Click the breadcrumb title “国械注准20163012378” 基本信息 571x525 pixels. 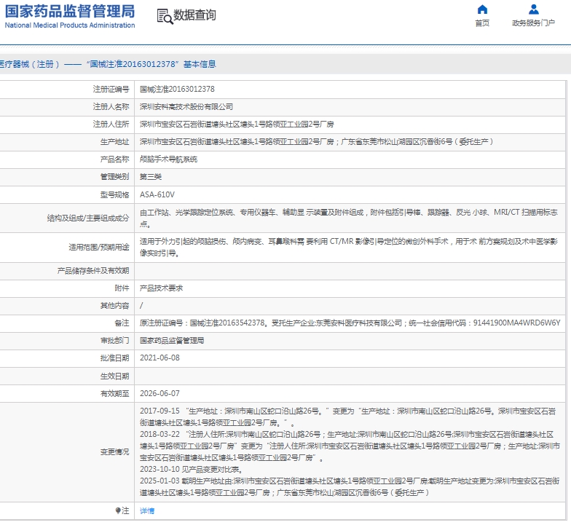tap(151, 64)
